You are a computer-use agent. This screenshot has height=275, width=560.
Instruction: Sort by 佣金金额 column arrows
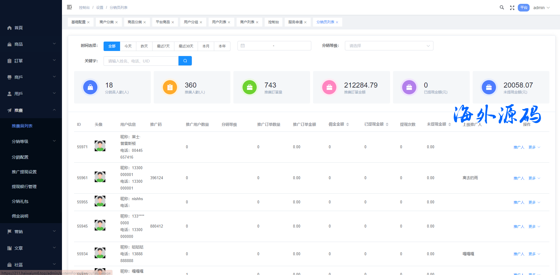pyautogui.click(x=348, y=124)
